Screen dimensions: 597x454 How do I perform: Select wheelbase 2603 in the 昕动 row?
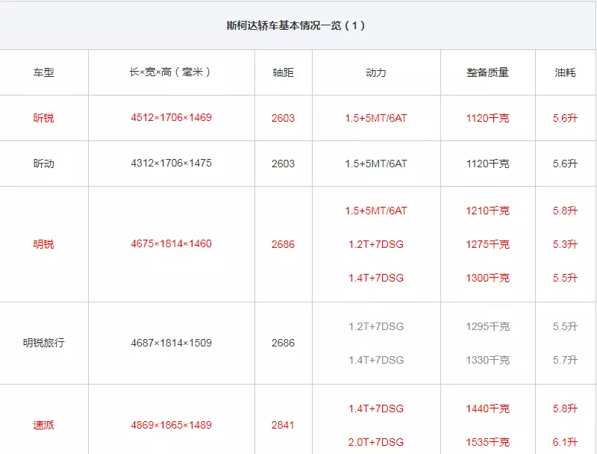pyautogui.click(x=283, y=164)
